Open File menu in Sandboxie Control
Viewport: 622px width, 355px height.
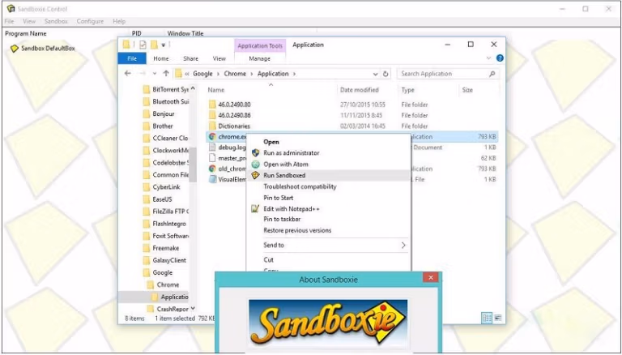click(9, 21)
